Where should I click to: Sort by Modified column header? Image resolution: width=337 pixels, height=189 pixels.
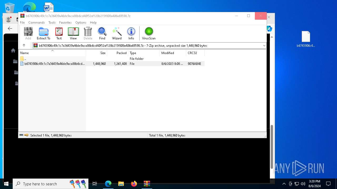173,53
